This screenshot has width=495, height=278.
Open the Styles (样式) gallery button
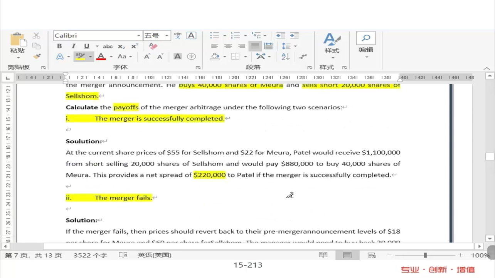[332, 46]
